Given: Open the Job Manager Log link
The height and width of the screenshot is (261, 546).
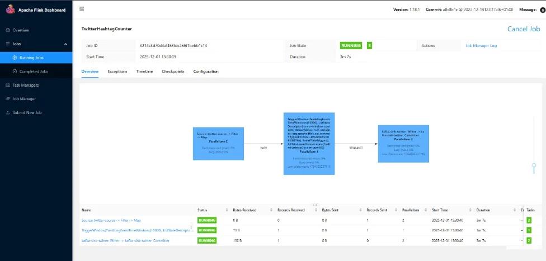Looking at the screenshot, I should coord(481,46).
